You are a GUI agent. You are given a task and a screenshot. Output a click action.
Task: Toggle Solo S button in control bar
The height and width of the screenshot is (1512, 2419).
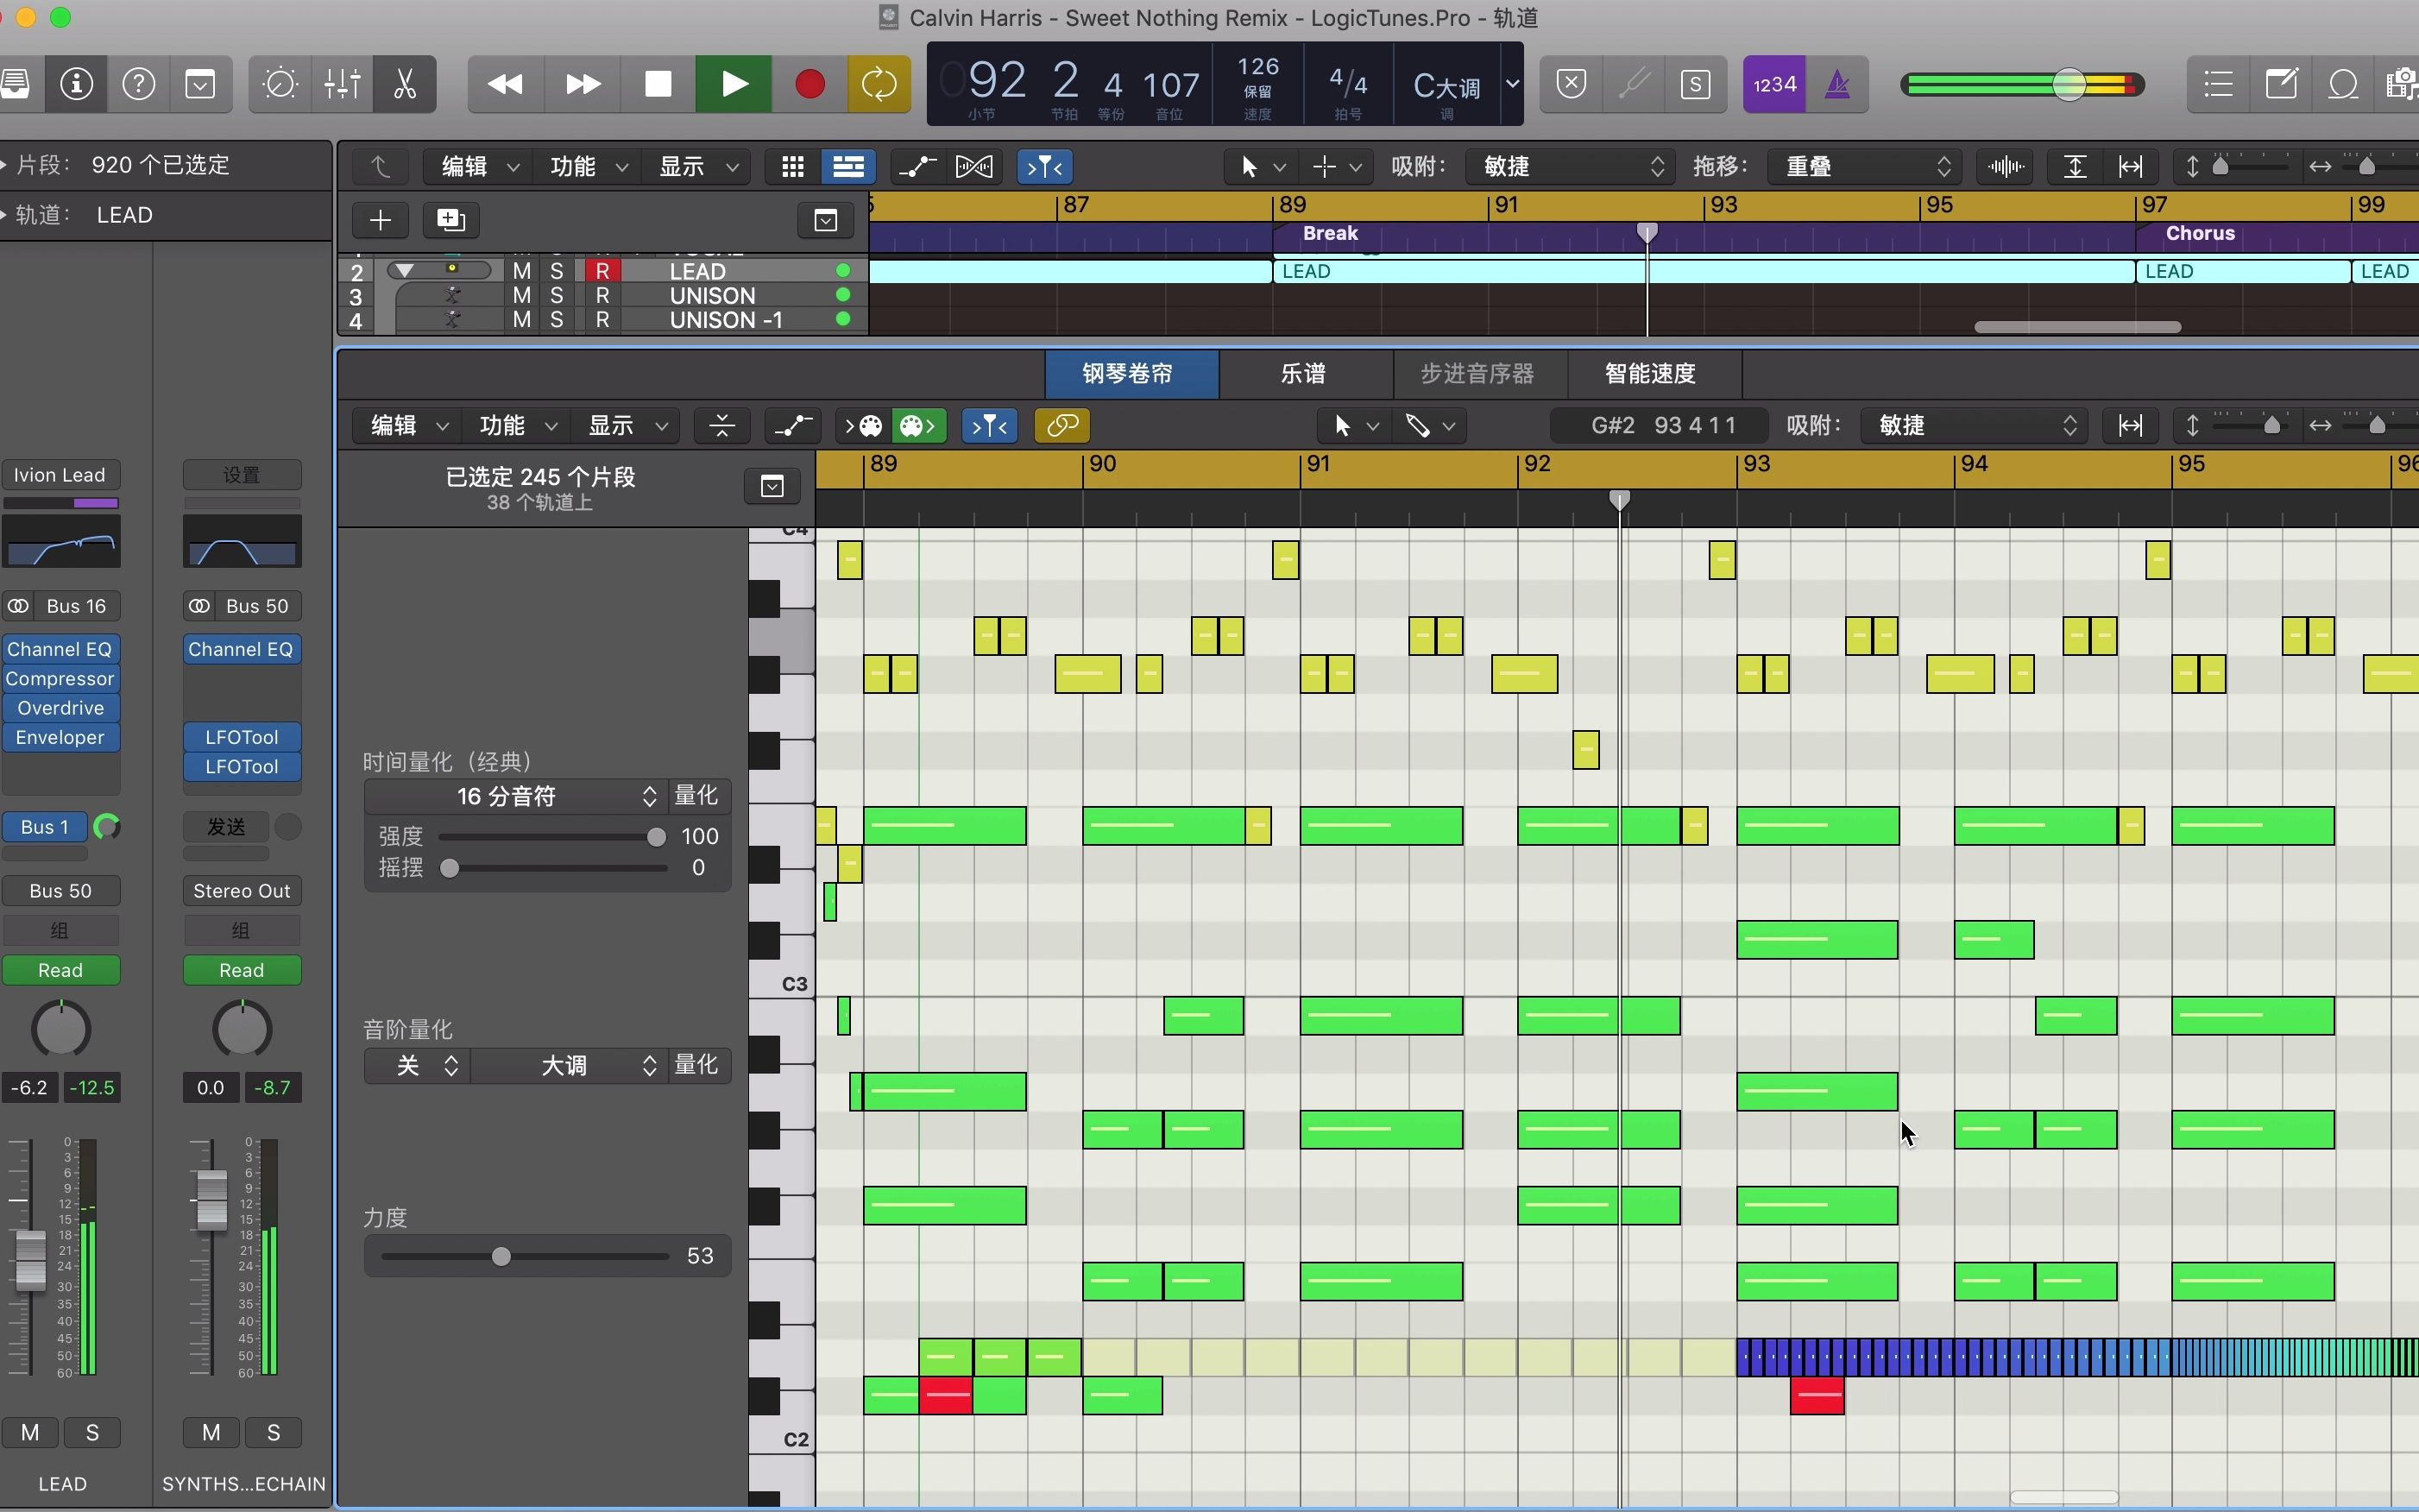[1696, 84]
